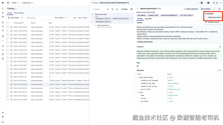Sort by the Timestamp column header

[18, 23]
